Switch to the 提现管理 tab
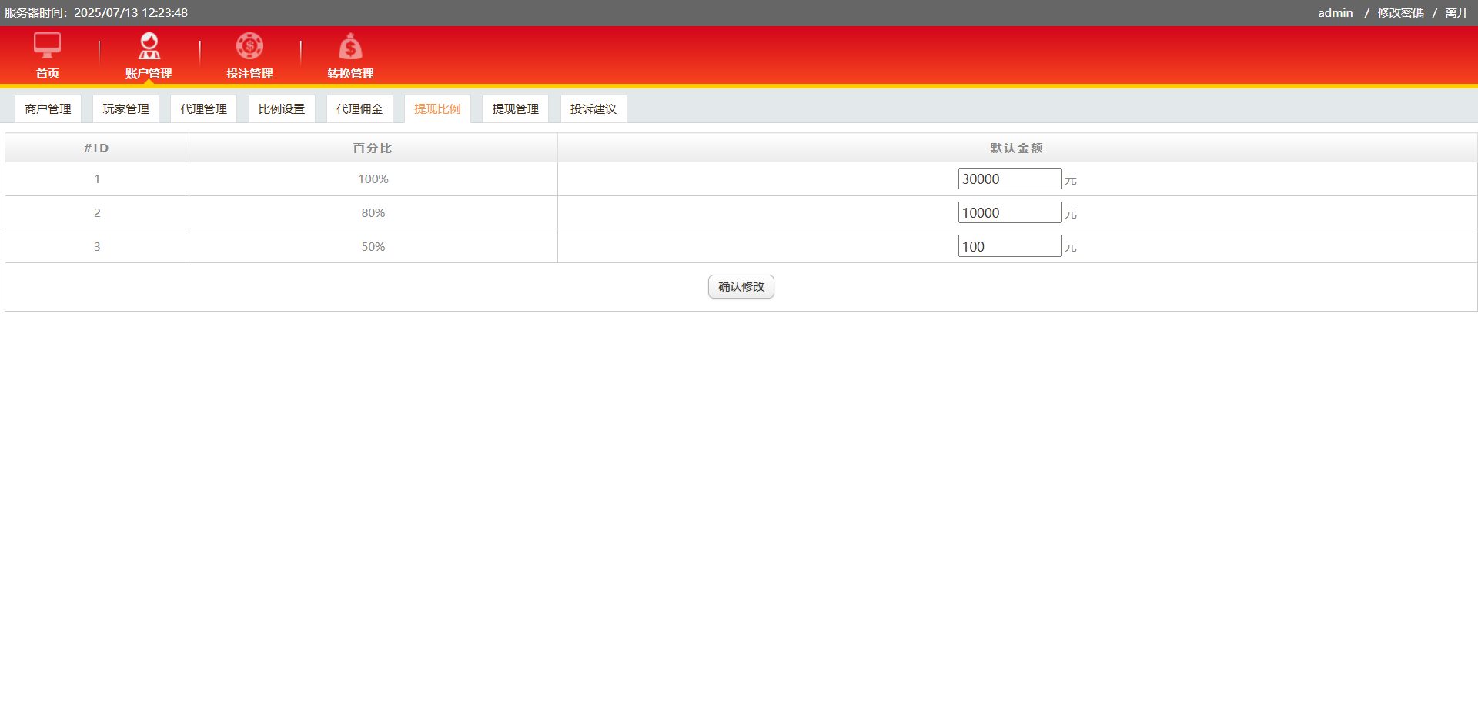 click(x=515, y=109)
